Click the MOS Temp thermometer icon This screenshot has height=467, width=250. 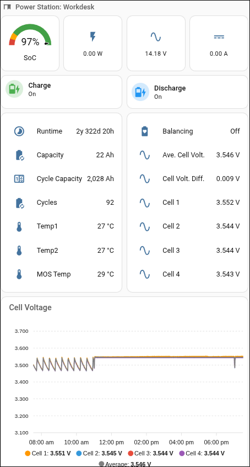[x=19, y=274]
